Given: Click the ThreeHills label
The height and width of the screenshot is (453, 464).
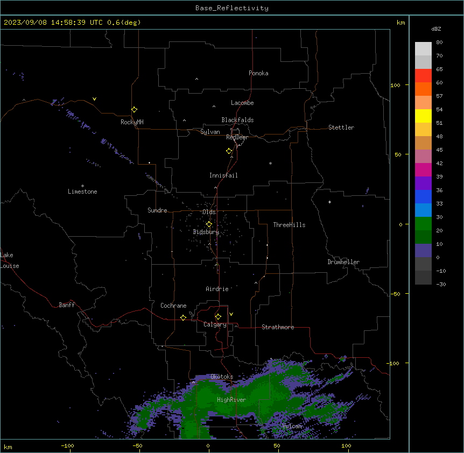Looking at the screenshot, I should (289, 225).
